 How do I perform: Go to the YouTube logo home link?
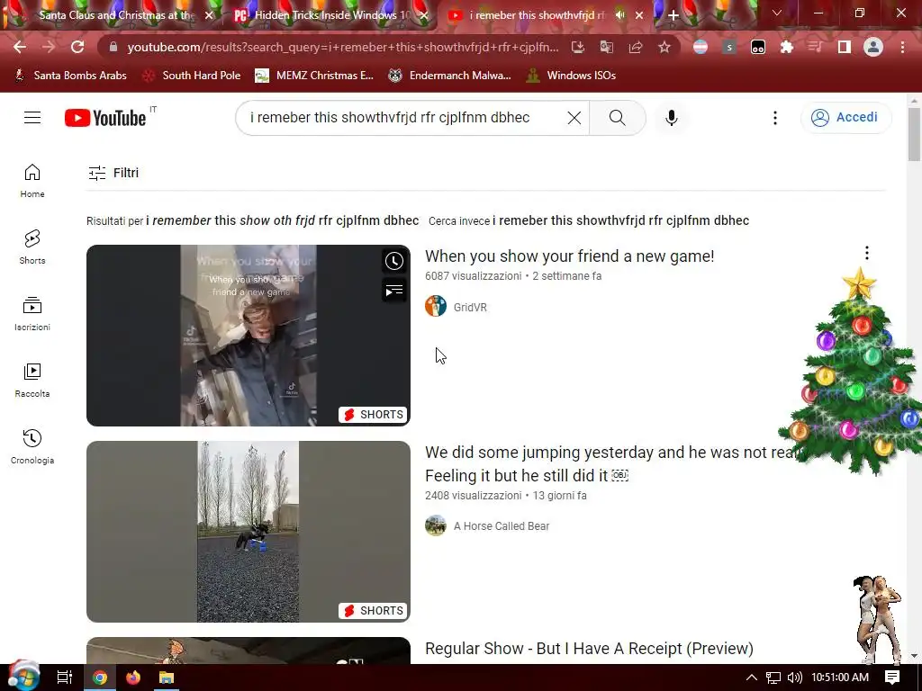tap(105, 118)
